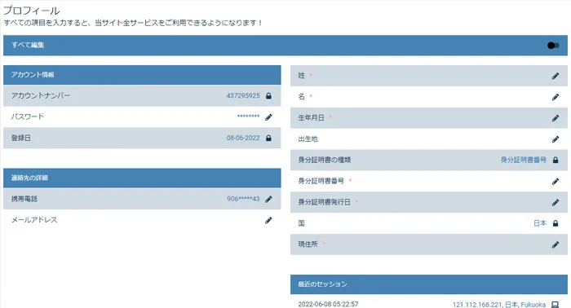The width and height of the screenshot is (571, 308).
Task: Click account number 437295925
Action: click(x=243, y=95)
